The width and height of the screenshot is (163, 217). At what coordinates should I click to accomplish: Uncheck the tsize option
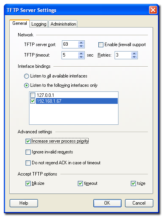[133, 184]
